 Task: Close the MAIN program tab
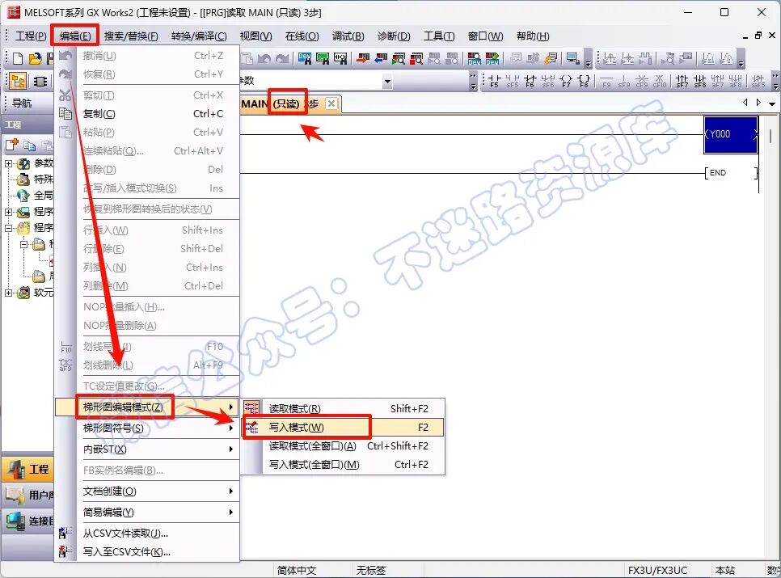[331, 103]
